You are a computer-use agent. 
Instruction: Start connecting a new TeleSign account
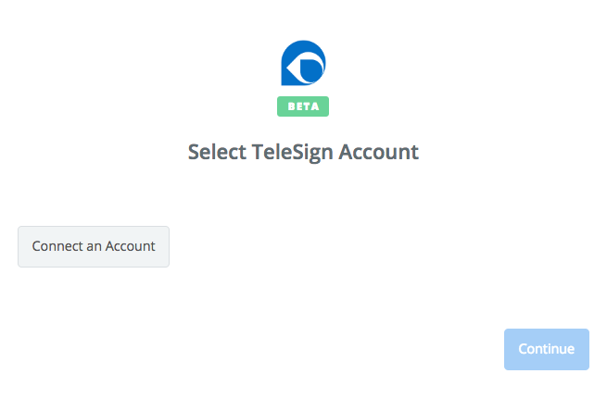(94, 246)
